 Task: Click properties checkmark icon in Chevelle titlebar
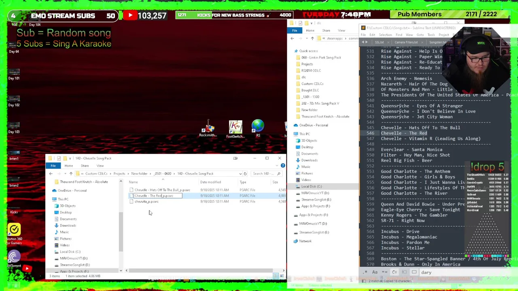pos(59,158)
